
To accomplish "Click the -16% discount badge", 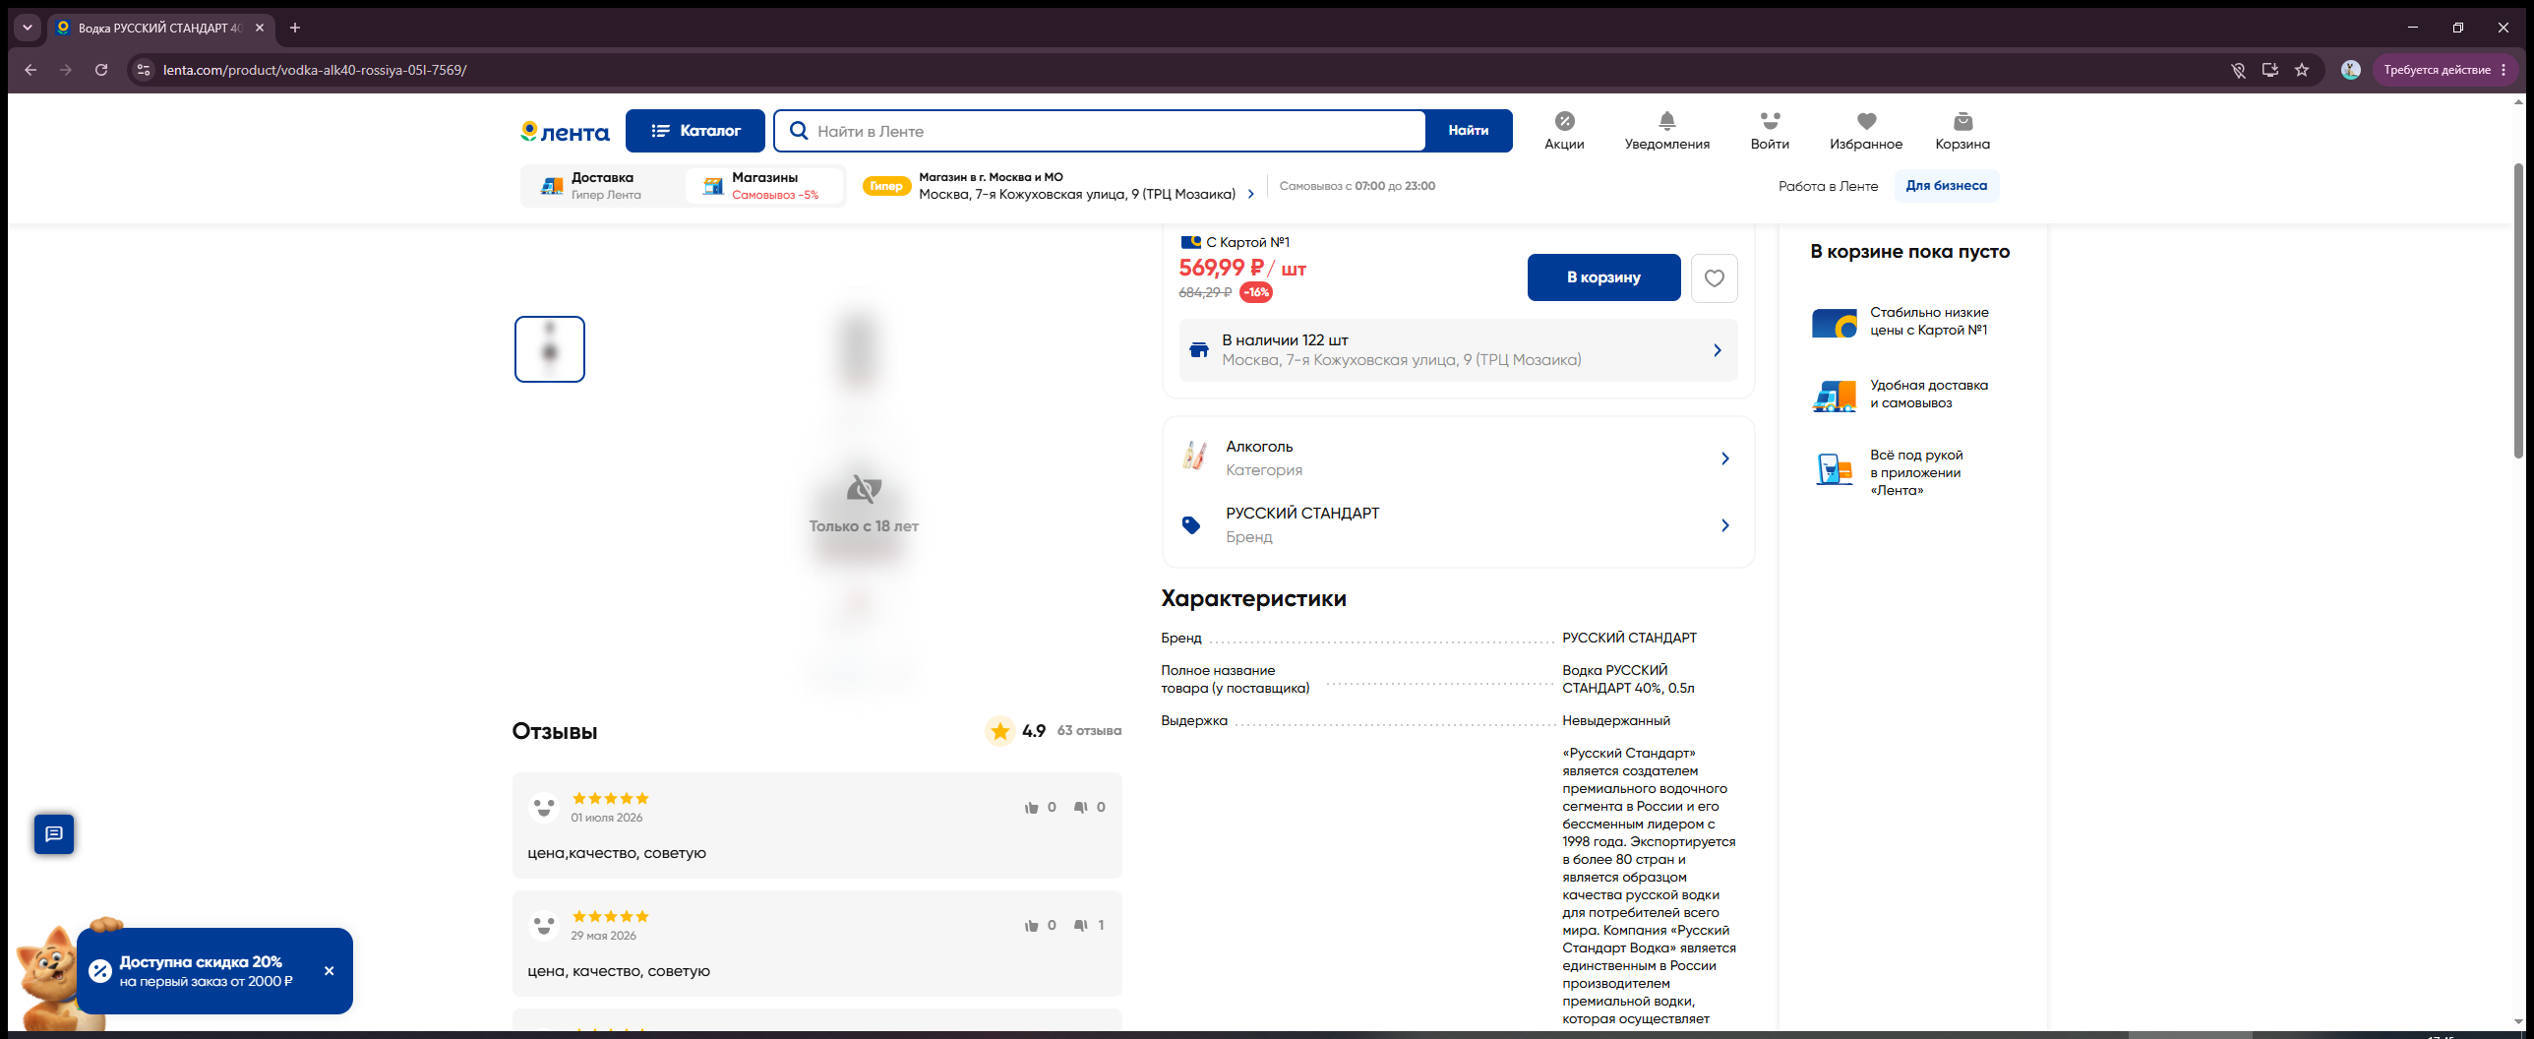I will (x=1256, y=292).
